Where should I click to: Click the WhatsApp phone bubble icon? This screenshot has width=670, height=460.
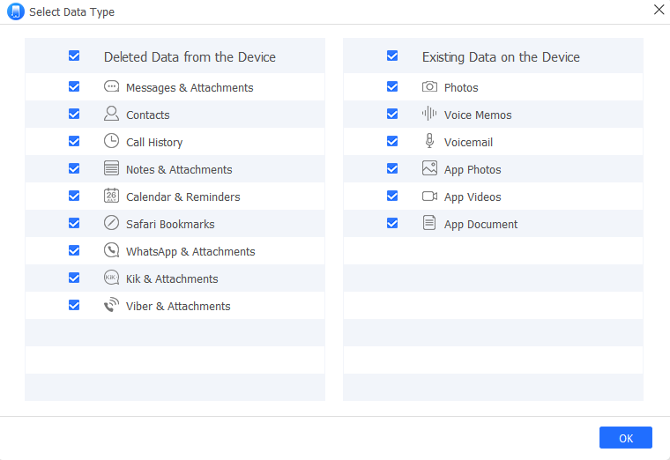coord(112,250)
